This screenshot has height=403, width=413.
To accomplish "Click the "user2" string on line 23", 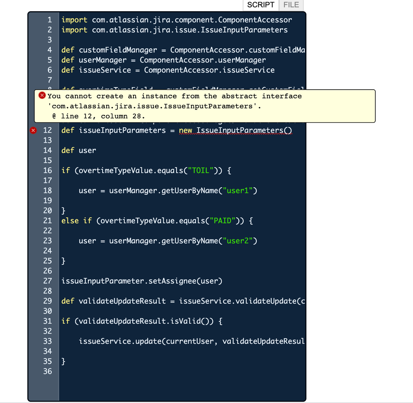I will click(238, 241).
